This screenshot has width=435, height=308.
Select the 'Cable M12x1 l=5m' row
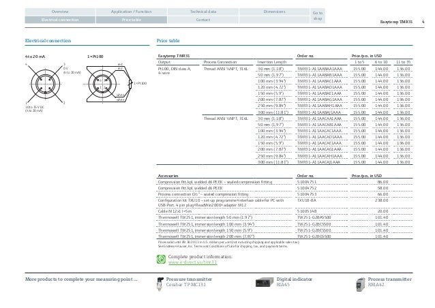pyautogui.click(x=284, y=211)
